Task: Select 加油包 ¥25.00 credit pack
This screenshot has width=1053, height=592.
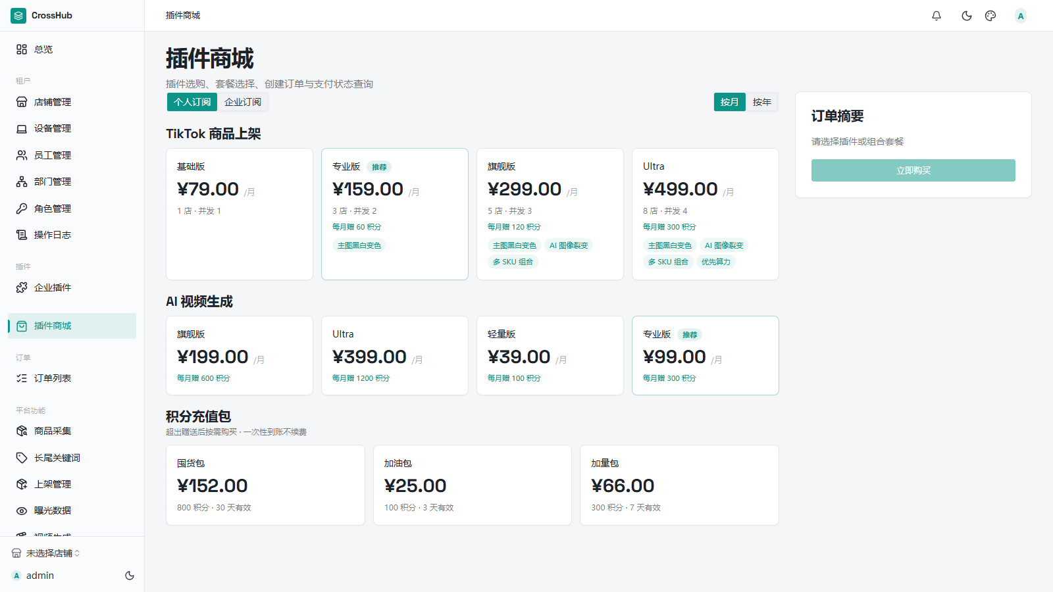Action: (473, 485)
